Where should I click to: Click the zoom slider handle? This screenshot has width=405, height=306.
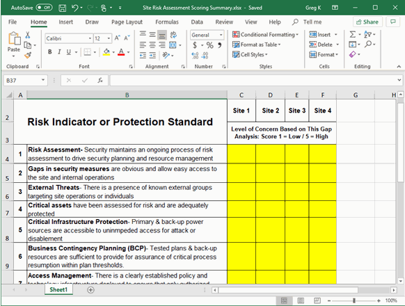[x=354, y=300]
